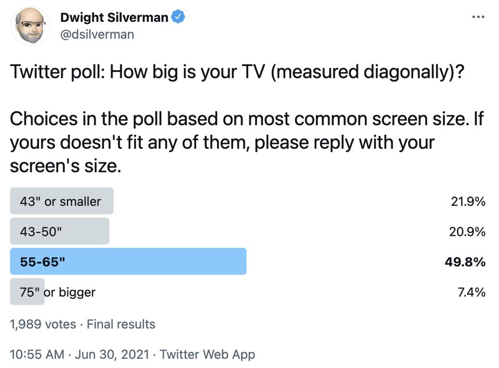Screen dimensions: 499x368
Task: Click the 21.9% result percentage
Action: point(468,201)
